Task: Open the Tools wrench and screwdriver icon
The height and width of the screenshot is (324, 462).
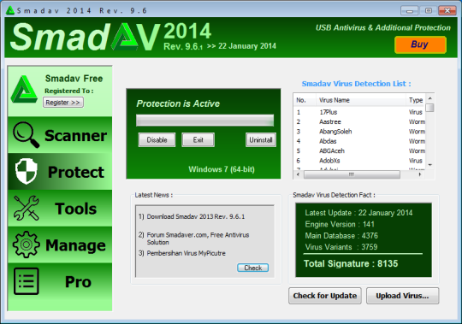Action: pyautogui.click(x=26, y=208)
